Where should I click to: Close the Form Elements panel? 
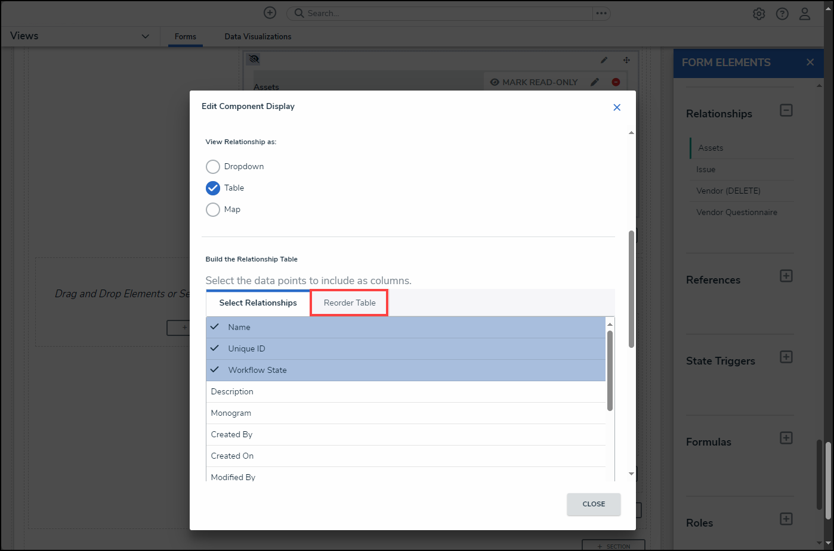[810, 63]
